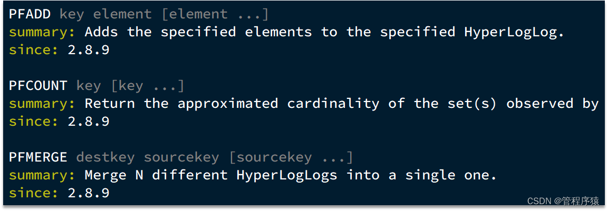Click the version 2.8.9 under PFCOUNT
The width and height of the screenshot is (608, 211).
coord(89,122)
